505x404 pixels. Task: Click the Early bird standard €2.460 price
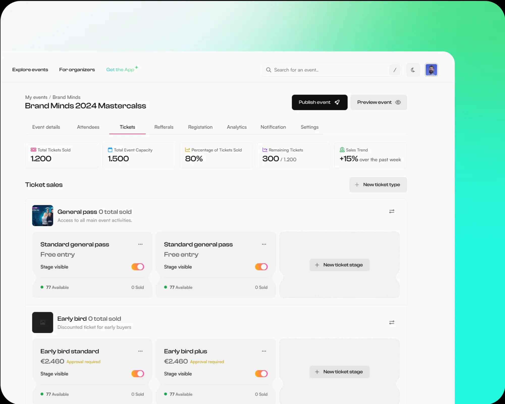[x=52, y=361]
